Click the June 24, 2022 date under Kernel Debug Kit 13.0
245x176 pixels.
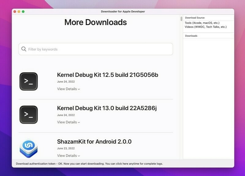pyautogui.click(x=66, y=115)
